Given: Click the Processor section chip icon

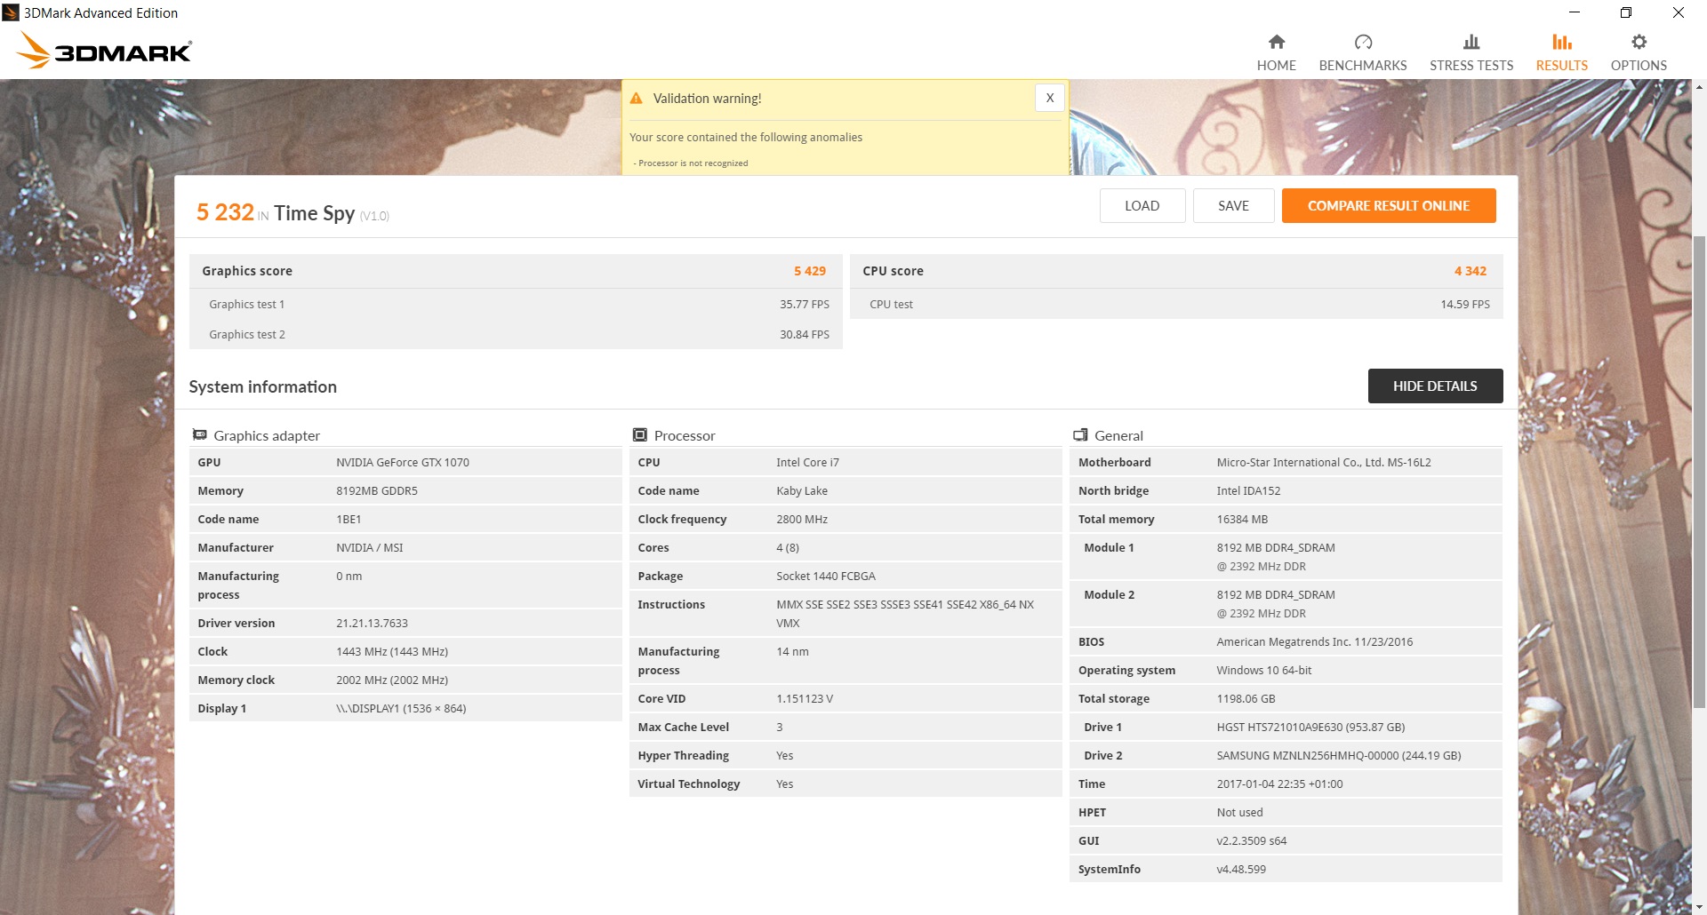Looking at the screenshot, I should (639, 434).
